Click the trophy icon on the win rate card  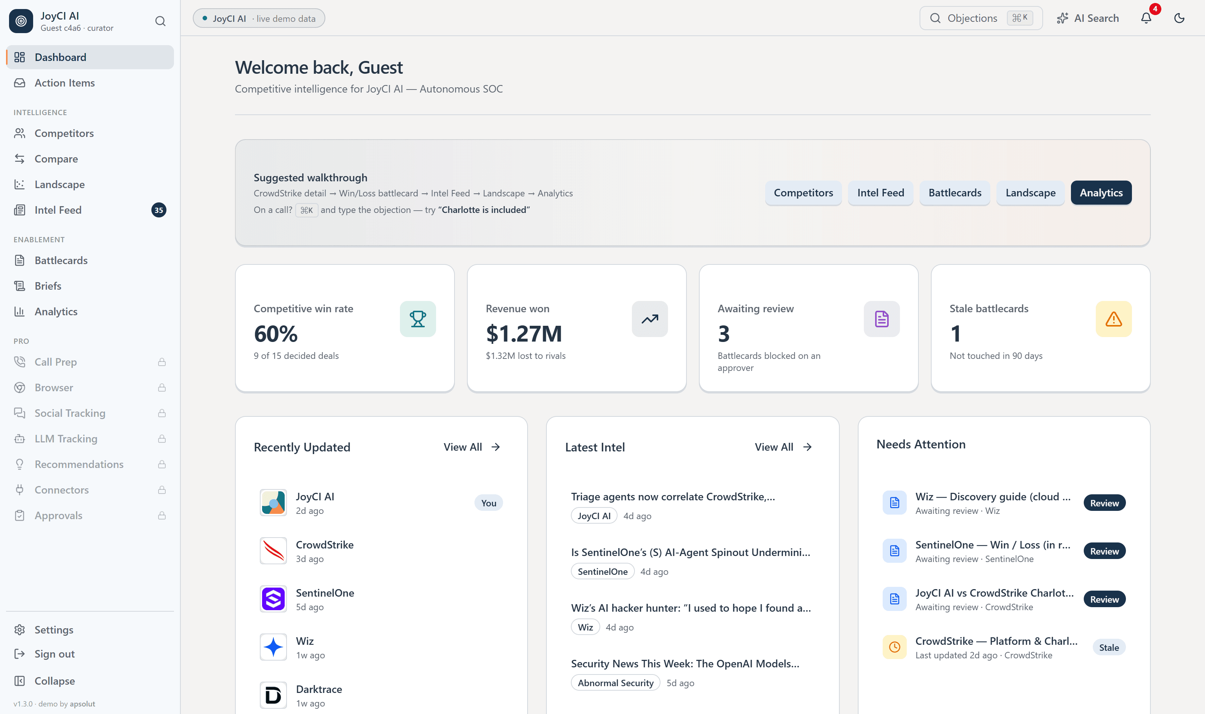pyautogui.click(x=418, y=319)
